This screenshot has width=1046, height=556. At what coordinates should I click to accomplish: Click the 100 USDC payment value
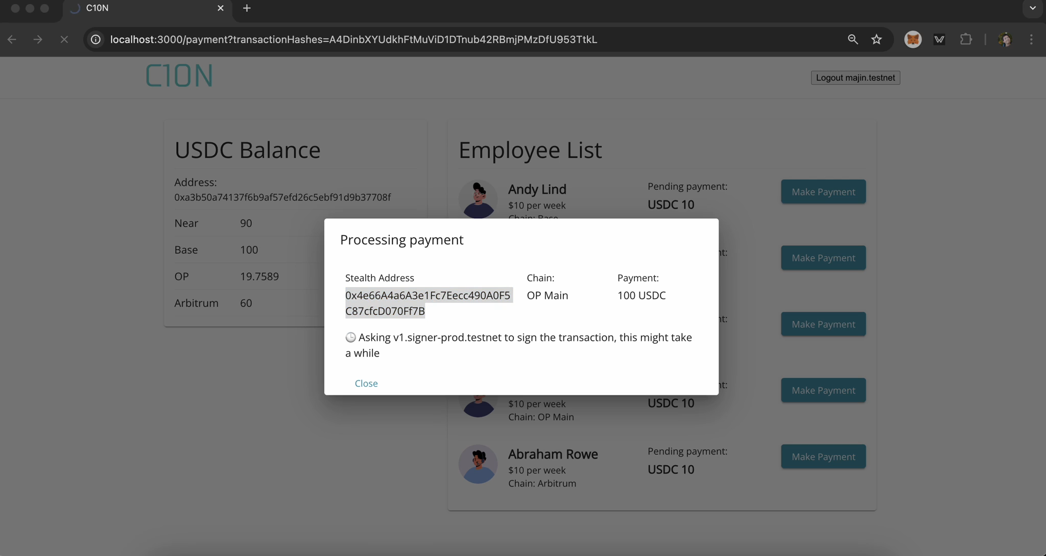(x=641, y=295)
